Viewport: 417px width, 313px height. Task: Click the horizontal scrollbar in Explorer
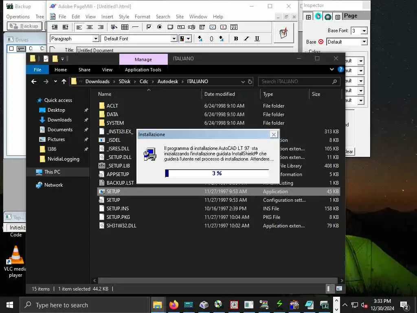coord(218,280)
